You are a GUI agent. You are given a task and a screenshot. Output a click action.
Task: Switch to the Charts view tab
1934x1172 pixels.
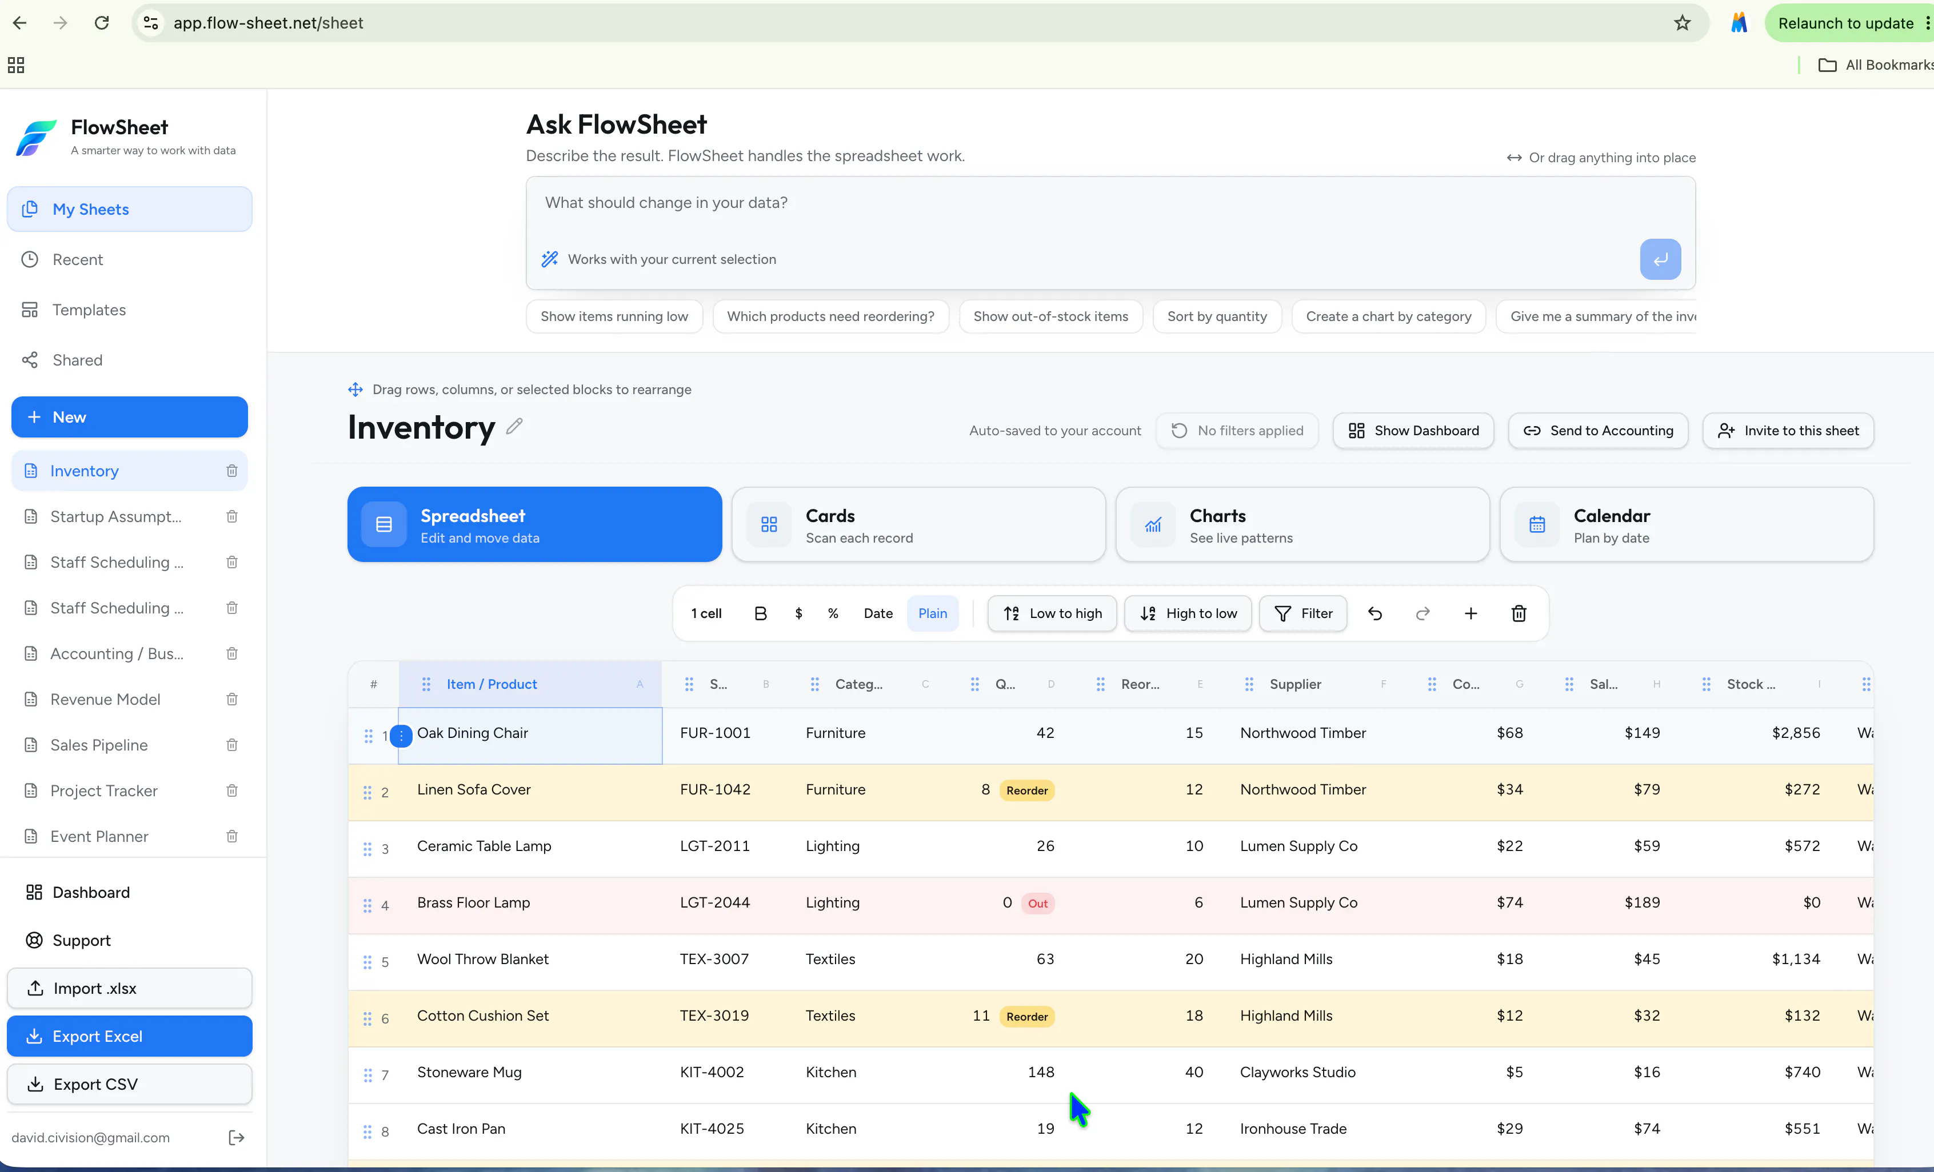coord(1302,524)
